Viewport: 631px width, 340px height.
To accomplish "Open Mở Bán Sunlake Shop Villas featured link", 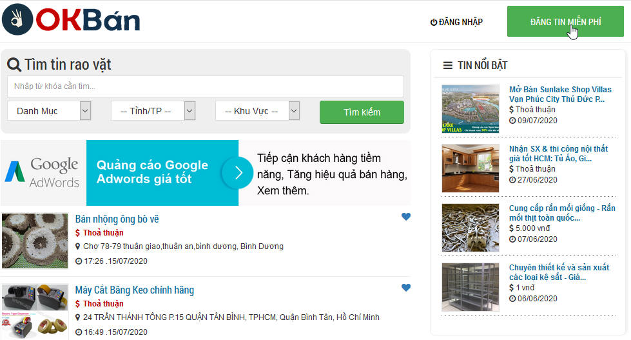I will [560, 94].
